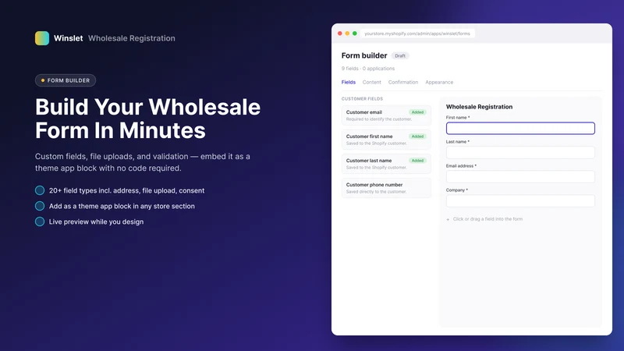This screenshot has width=624, height=351.
Task: Click the plus icon below Company field
Action: (448, 219)
